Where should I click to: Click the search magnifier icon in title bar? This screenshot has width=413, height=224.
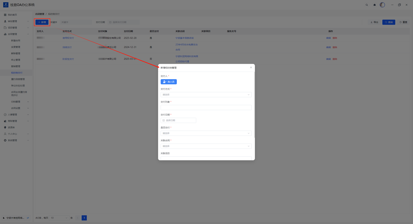pos(367,5)
